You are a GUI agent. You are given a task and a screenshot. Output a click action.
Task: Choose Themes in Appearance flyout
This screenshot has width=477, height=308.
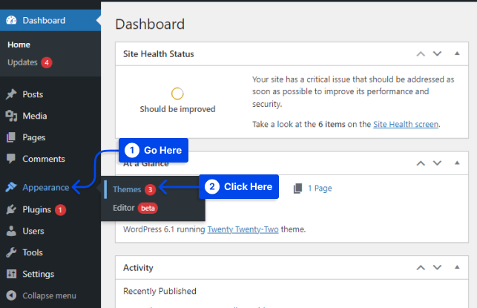click(x=127, y=189)
